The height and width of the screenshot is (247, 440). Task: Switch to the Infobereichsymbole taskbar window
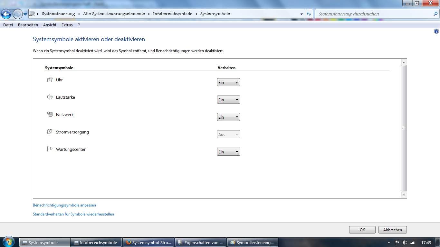tap(96, 242)
